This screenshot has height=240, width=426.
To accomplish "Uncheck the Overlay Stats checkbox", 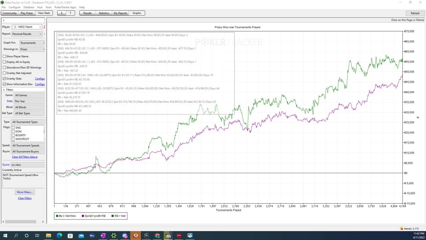I will pyautogui.click(x=4, y=79).
